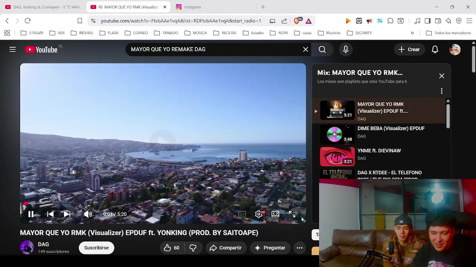Open site settings icon in address bar
The image size is (476, 267).
pos(93,21)
